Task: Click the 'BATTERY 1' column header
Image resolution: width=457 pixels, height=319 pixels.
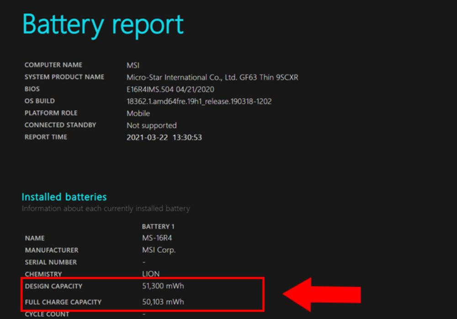Action: (x=158, y=226)
